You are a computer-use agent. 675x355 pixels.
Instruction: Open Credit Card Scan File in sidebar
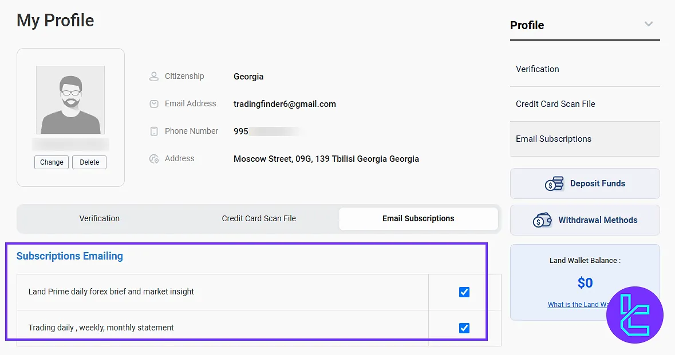click(x=555, y=104)
